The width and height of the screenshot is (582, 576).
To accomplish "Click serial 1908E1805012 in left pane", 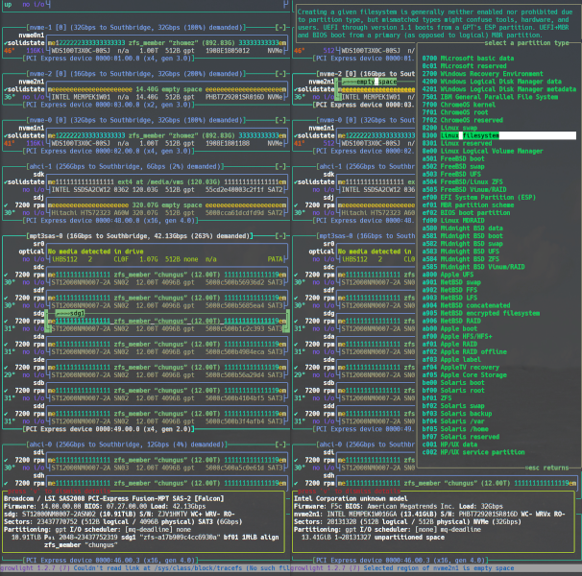I will [228, 51].
